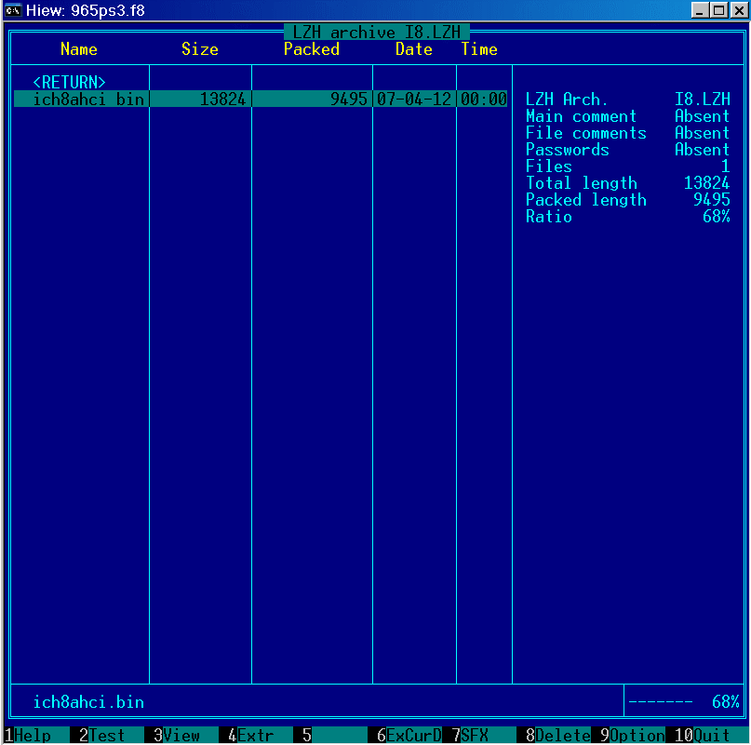Click the Hiew console window icon

point(13,10)
